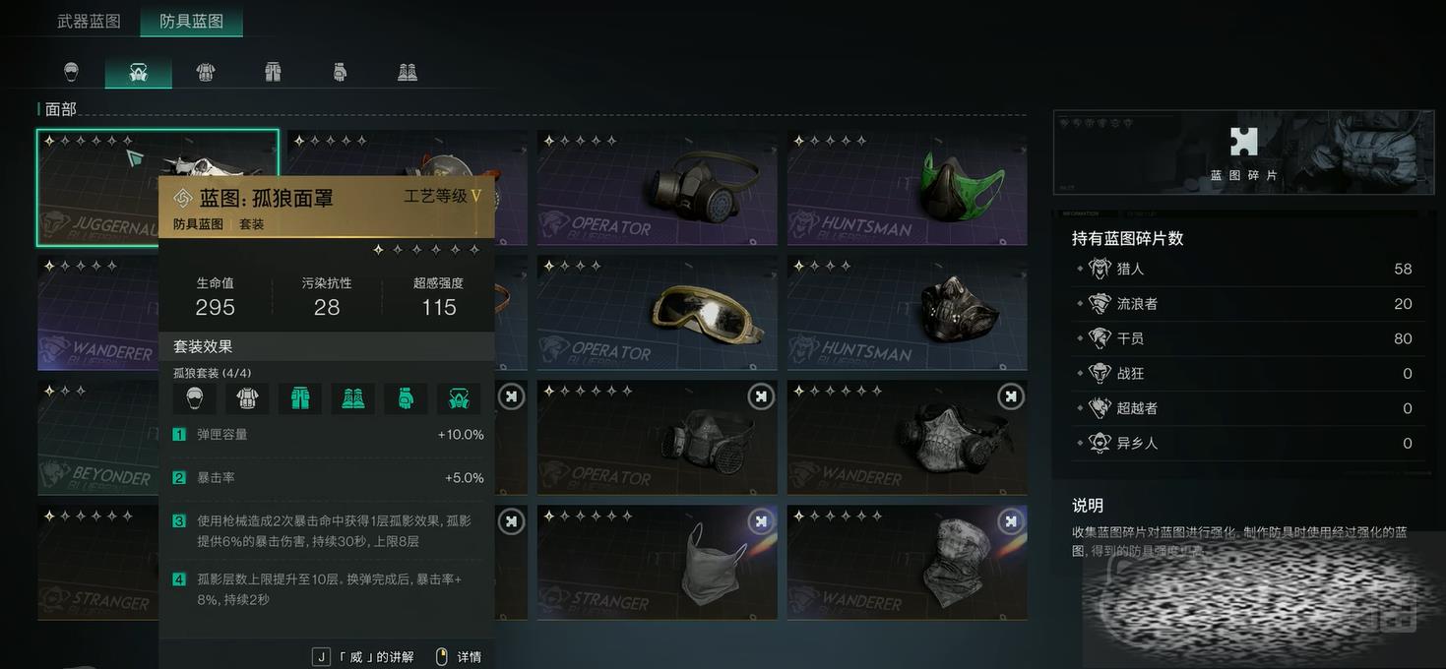Click the gas mask face category icon
Image resolution: width=1446 pixels, height=669 pixels.
pyautogui.click(x=138, y=72)
